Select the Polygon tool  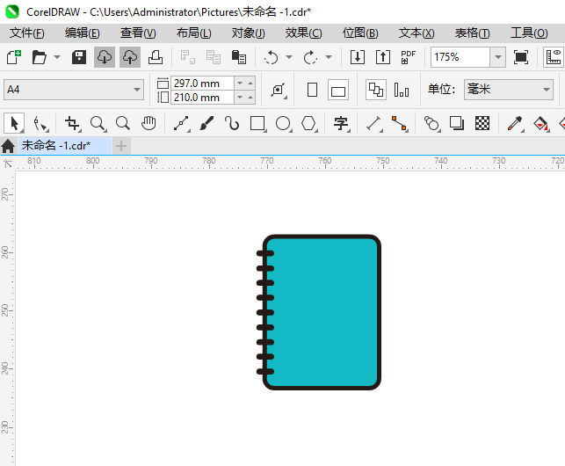[x=308, y=123]
